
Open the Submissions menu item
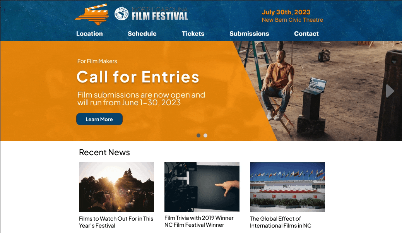click(x=249, y=34)
